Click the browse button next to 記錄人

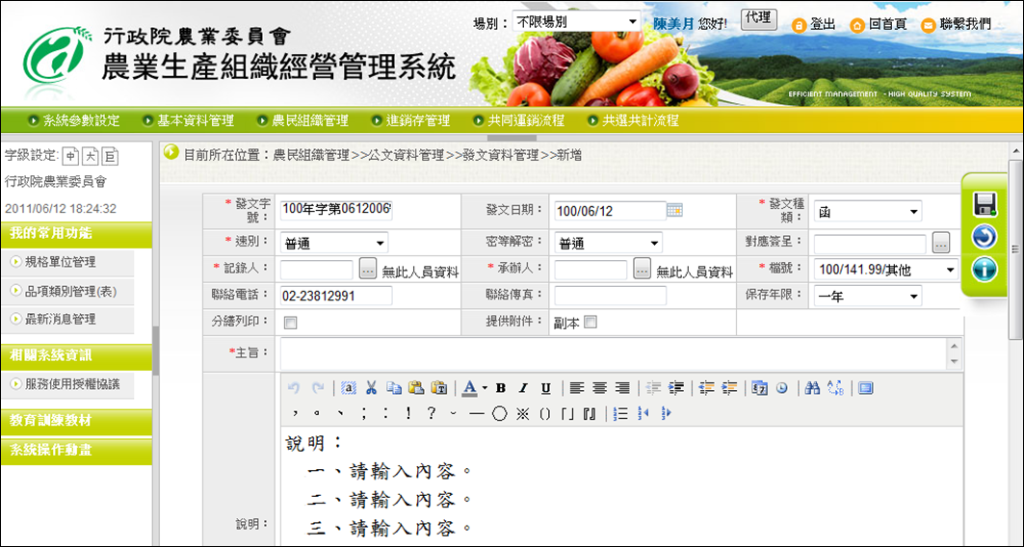tap(368, 269)
